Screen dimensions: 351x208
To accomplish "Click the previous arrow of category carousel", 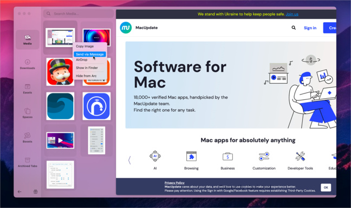I will (x=129, y=160).
